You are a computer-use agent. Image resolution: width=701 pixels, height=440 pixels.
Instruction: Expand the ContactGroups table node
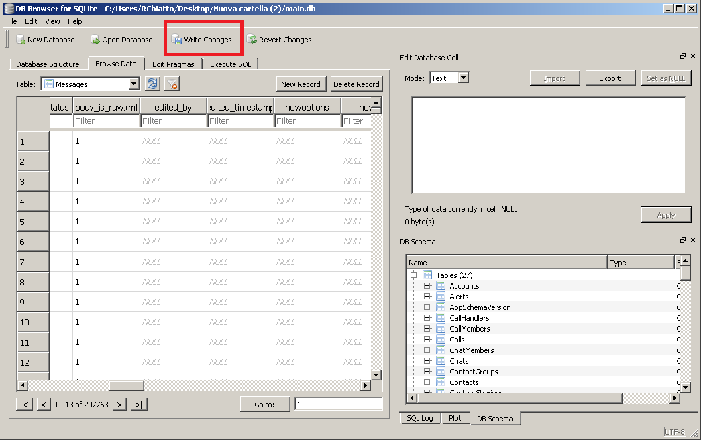coord(427,372)
